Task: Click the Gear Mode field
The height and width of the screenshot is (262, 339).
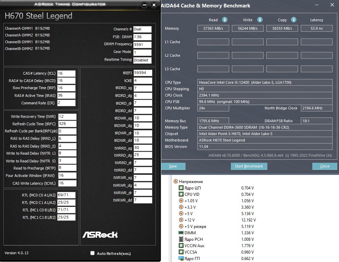Action: (x=142, y=52)
